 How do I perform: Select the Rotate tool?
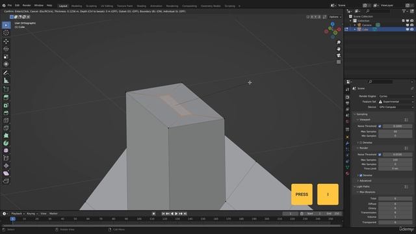[x=6, y=49]
